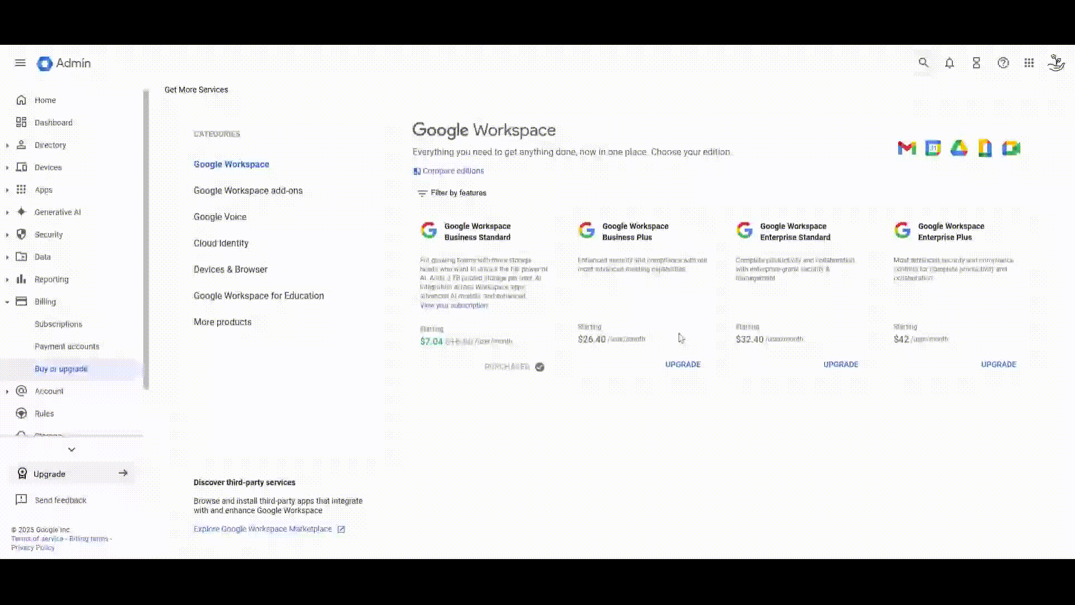
Task: Expand the Generative AI section arrow
Action: point(7,213)
